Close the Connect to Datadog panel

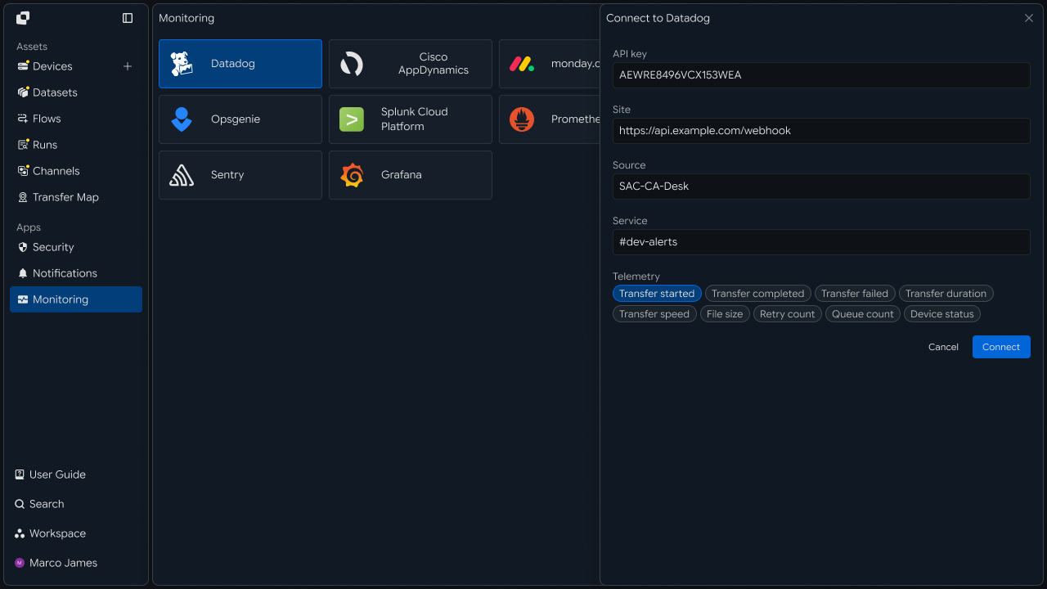pos(1029,18)
